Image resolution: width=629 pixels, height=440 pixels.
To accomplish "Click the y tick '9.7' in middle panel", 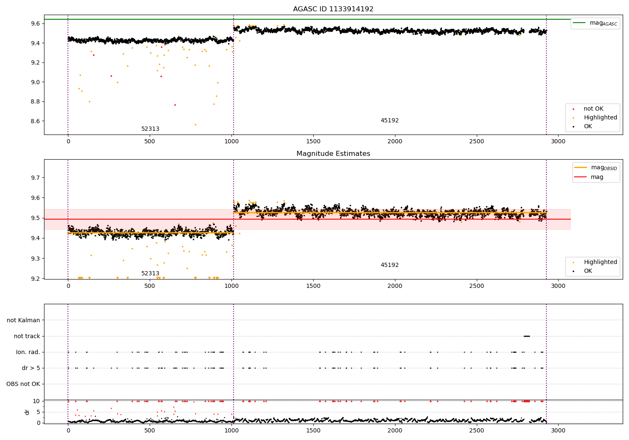I will 35,178.
